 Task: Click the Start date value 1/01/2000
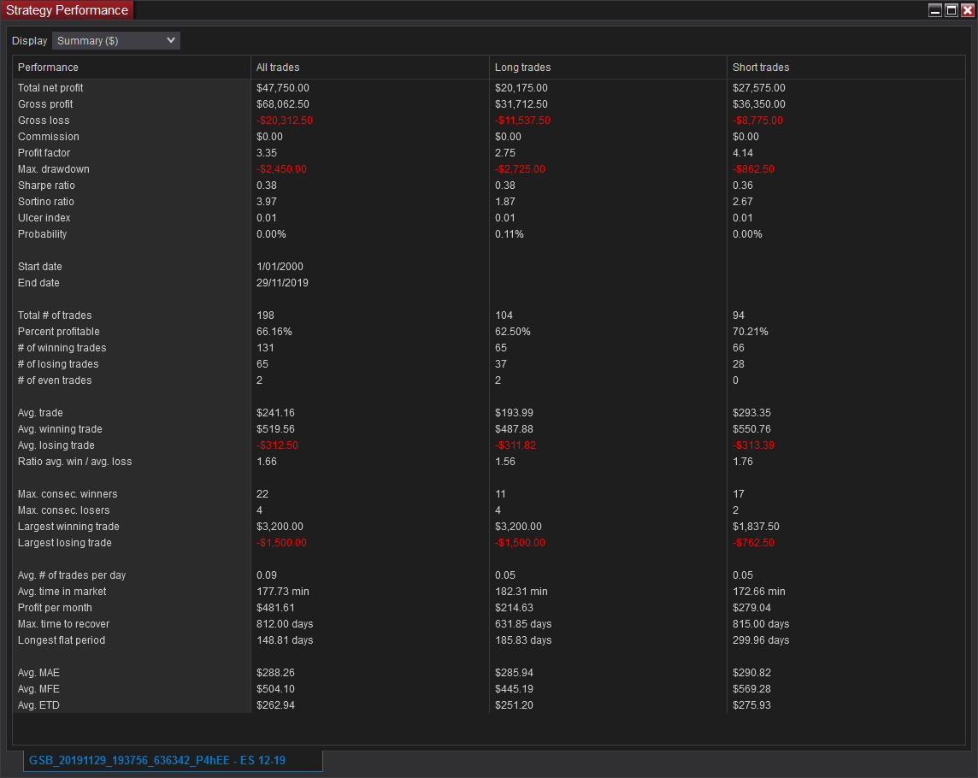[280, 267]
